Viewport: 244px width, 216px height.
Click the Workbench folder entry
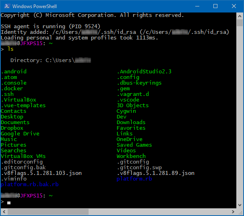[131, 156]
